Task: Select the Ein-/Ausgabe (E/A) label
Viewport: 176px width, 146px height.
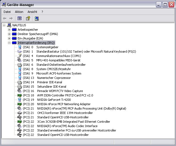Action: [x=30, y=38]
